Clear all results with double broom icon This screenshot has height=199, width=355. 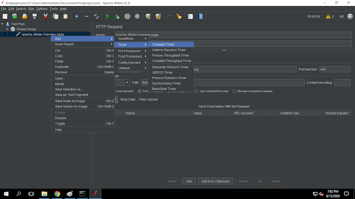coord(158,16)
